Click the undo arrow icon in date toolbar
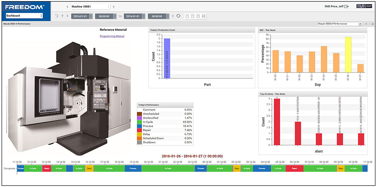 (x=57, y=16)
